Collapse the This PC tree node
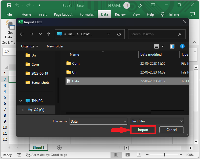 (x=20, y=101)
